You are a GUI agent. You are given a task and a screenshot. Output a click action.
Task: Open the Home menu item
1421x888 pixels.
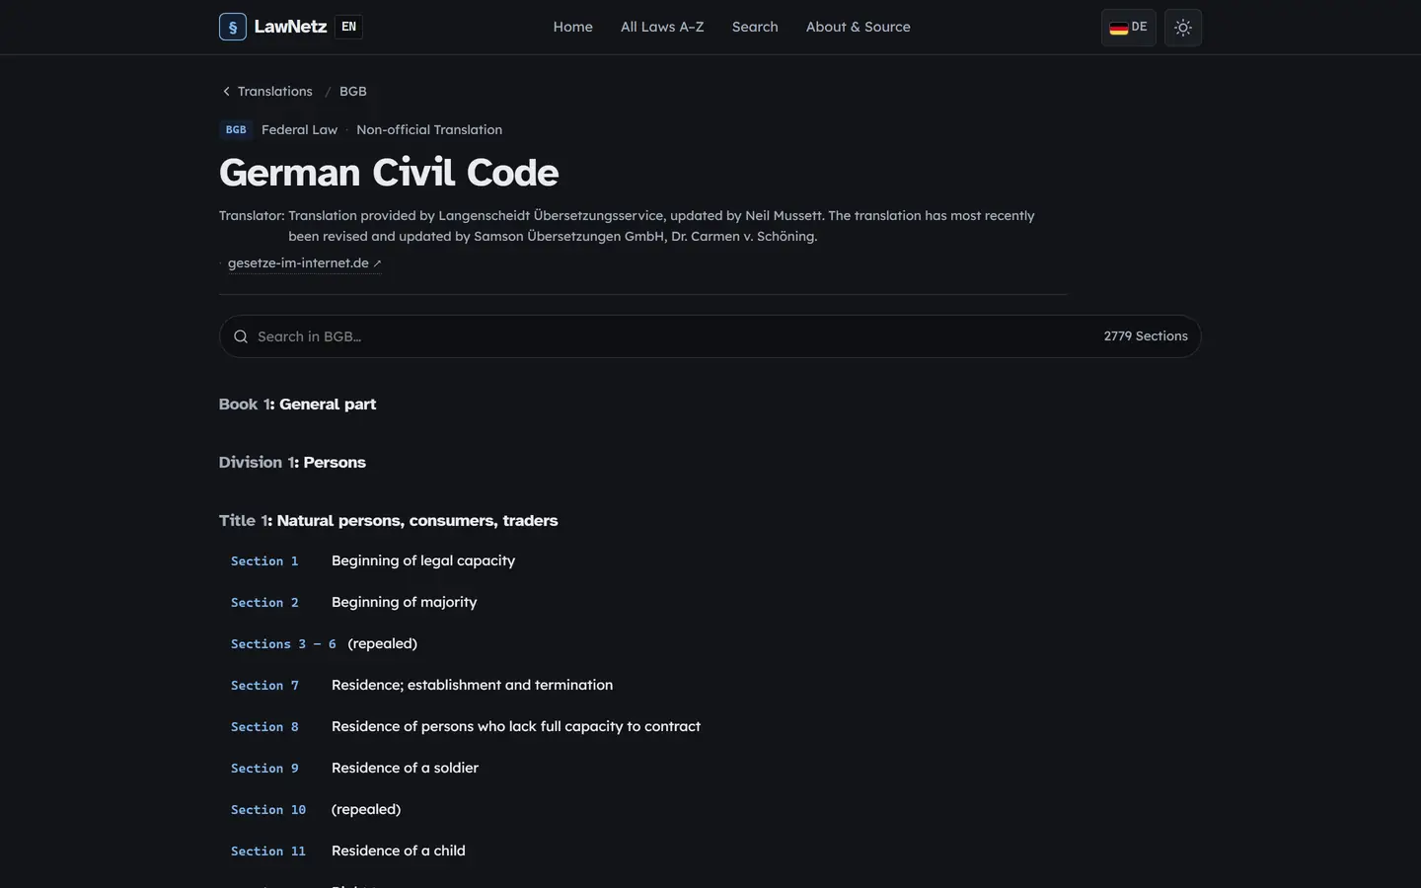(573, 27)
